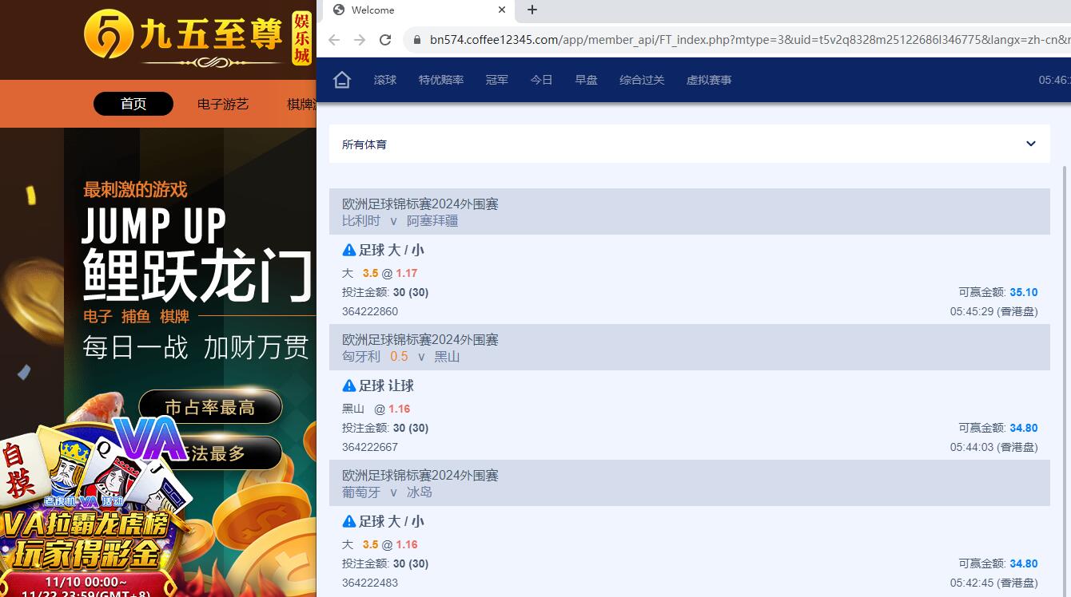Screen dimensions: 1071x597
Task: Open the 滚球 menu item
Action: pos(385,80)
